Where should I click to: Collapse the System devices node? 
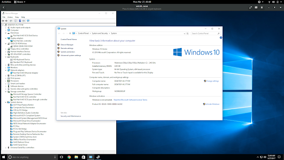coord(6,102)
